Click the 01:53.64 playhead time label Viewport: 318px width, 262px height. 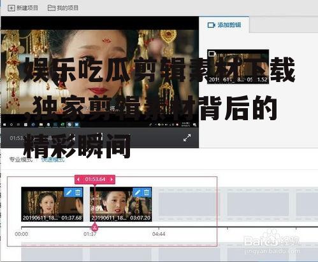pyautogui.click(x=95, y=179)
